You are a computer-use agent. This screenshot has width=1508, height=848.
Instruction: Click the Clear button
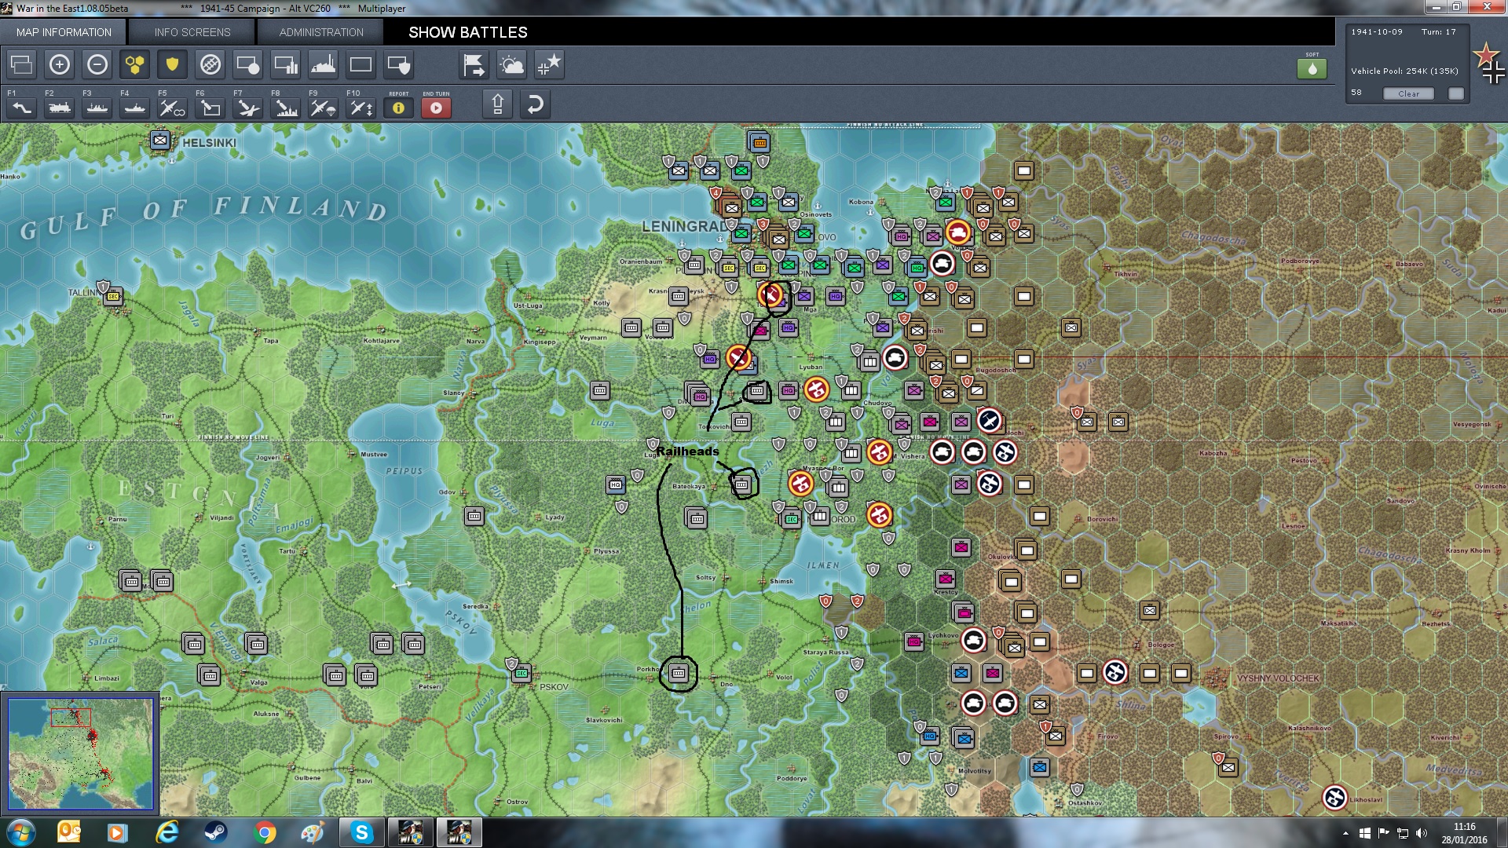click(x=1408, y=93)
